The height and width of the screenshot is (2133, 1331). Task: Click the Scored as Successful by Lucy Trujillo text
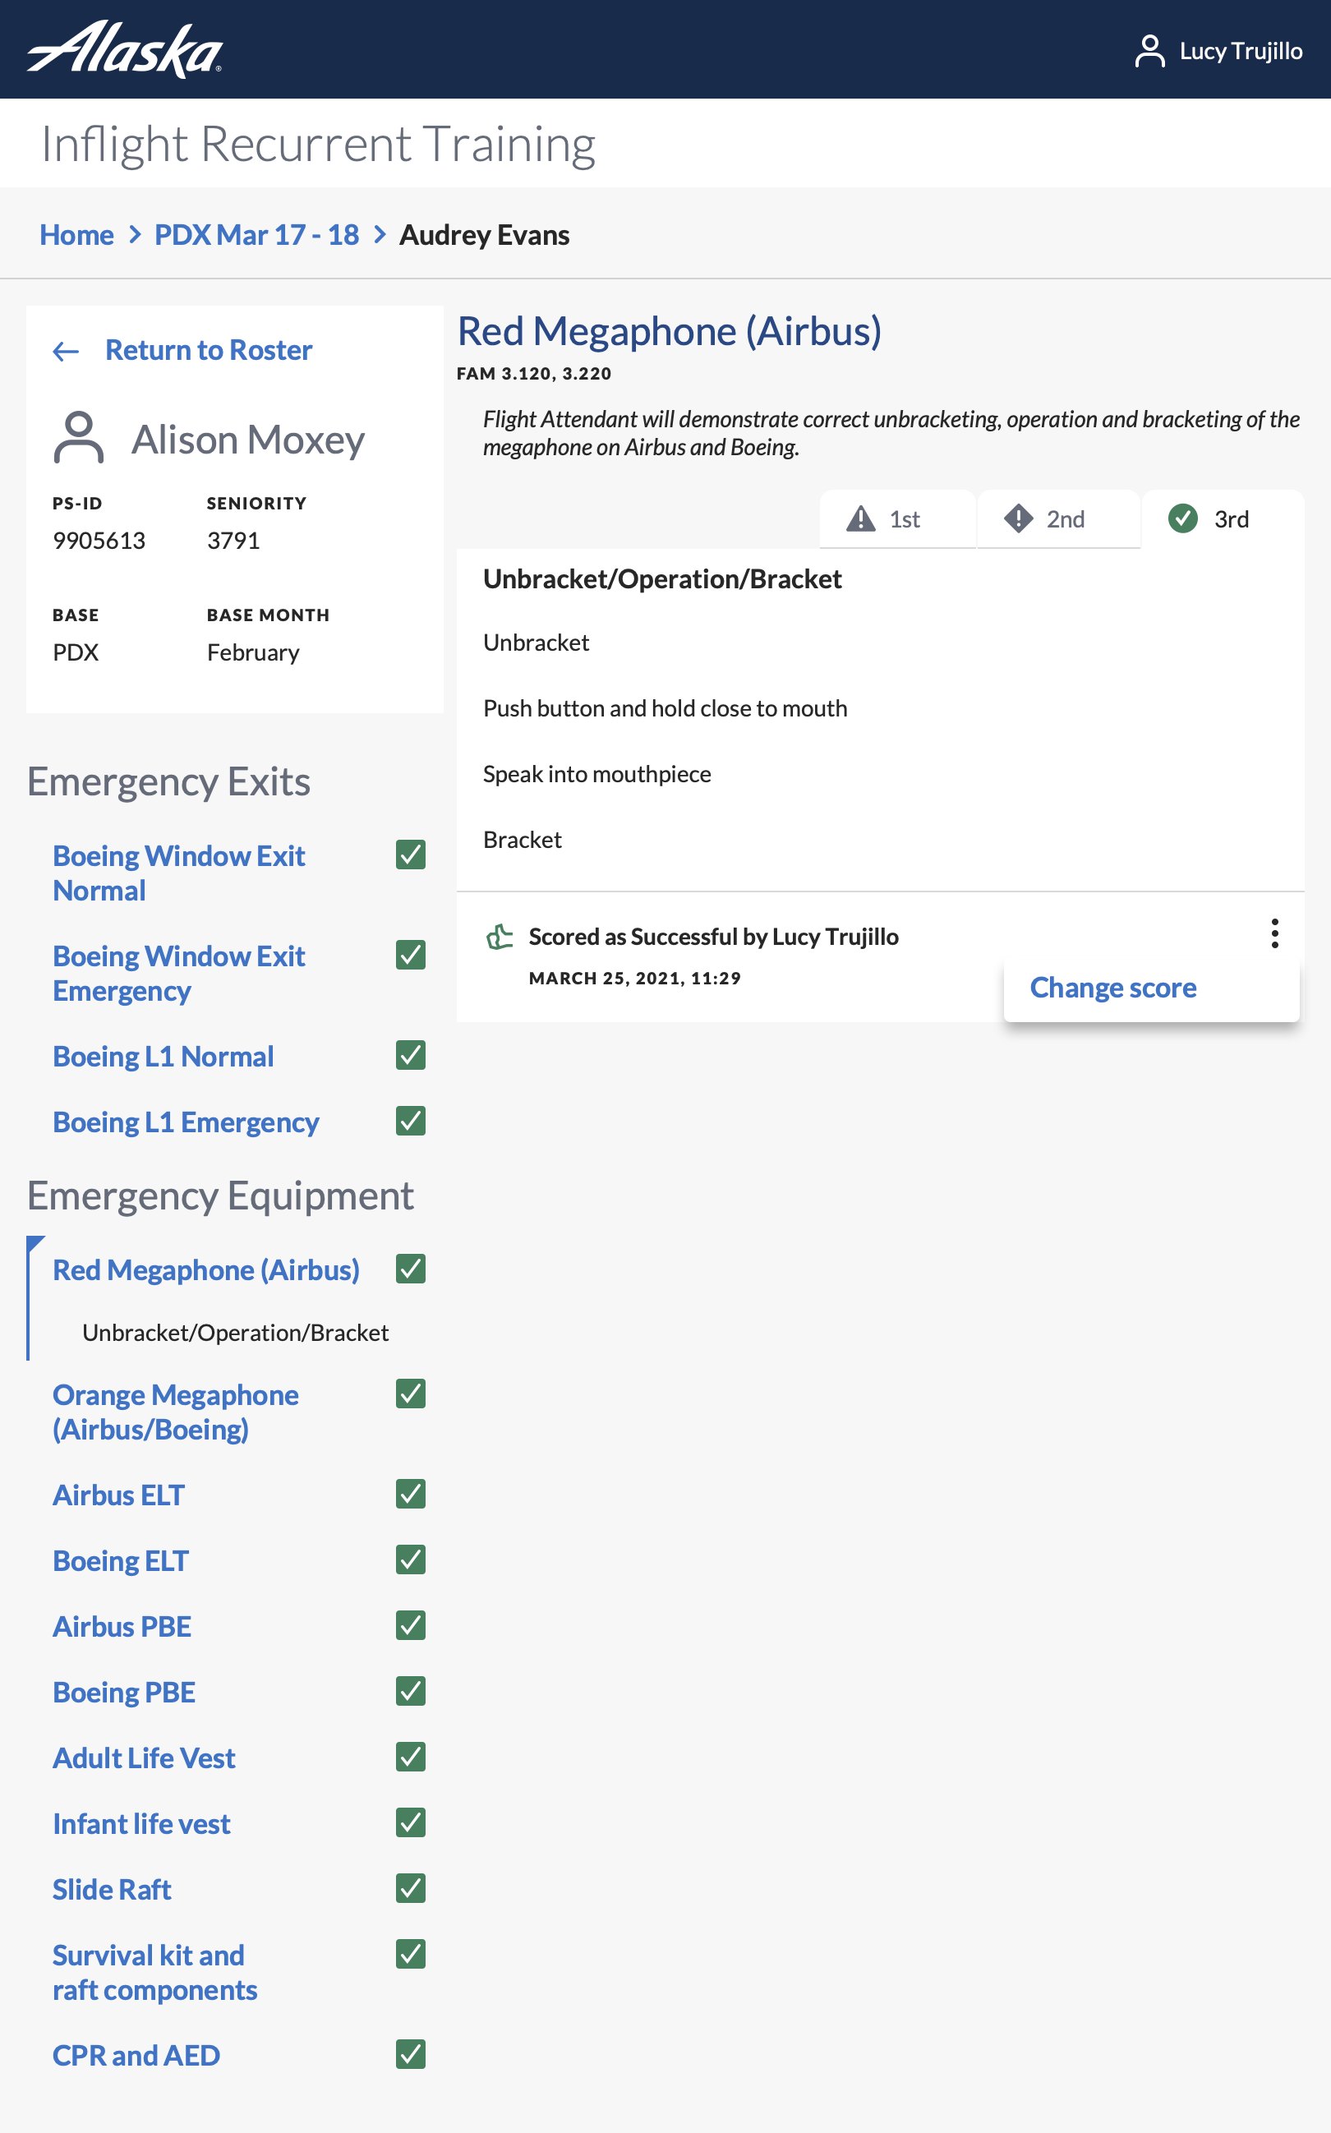click(x=713, y=937)
